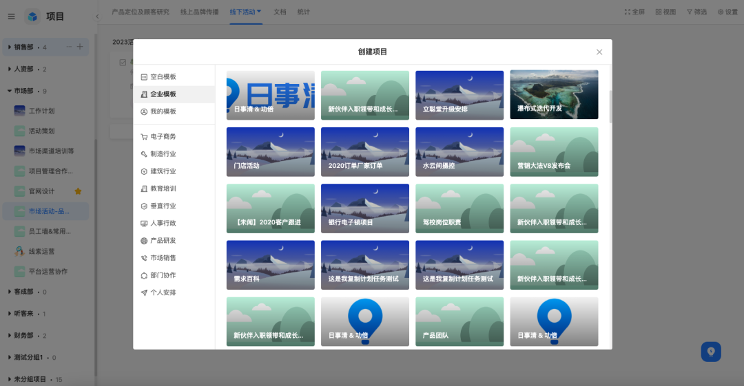
Task: Toggle the task checkbox under 2023活动
Action: [x=123, y=63]
